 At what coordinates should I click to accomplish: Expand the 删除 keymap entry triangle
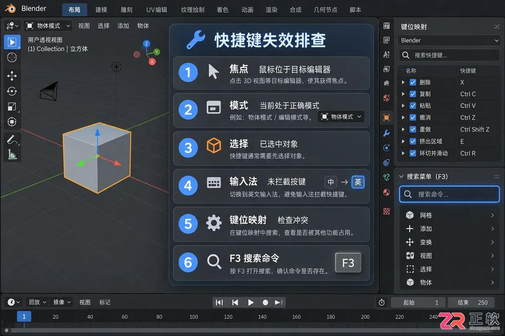[403, 82]
